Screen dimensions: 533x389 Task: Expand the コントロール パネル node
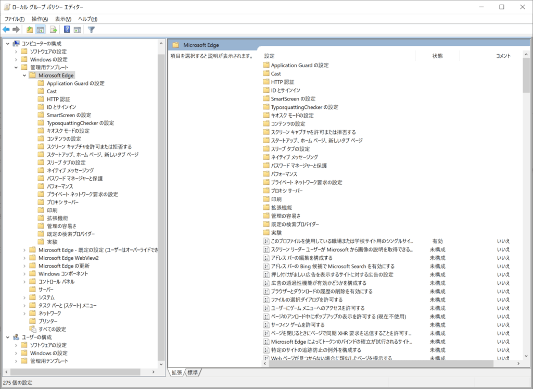[x=24, y=282]
